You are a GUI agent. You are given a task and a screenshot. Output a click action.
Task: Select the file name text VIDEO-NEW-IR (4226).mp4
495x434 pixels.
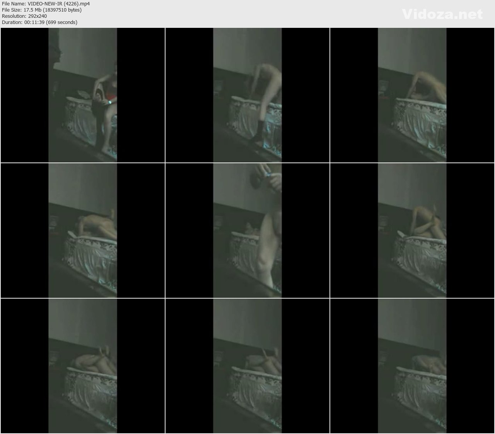(x=58, y=3)
